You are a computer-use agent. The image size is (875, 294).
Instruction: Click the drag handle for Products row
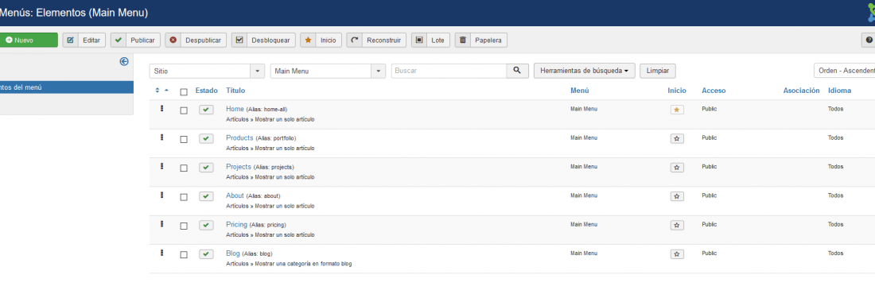(x=161, y=137)
